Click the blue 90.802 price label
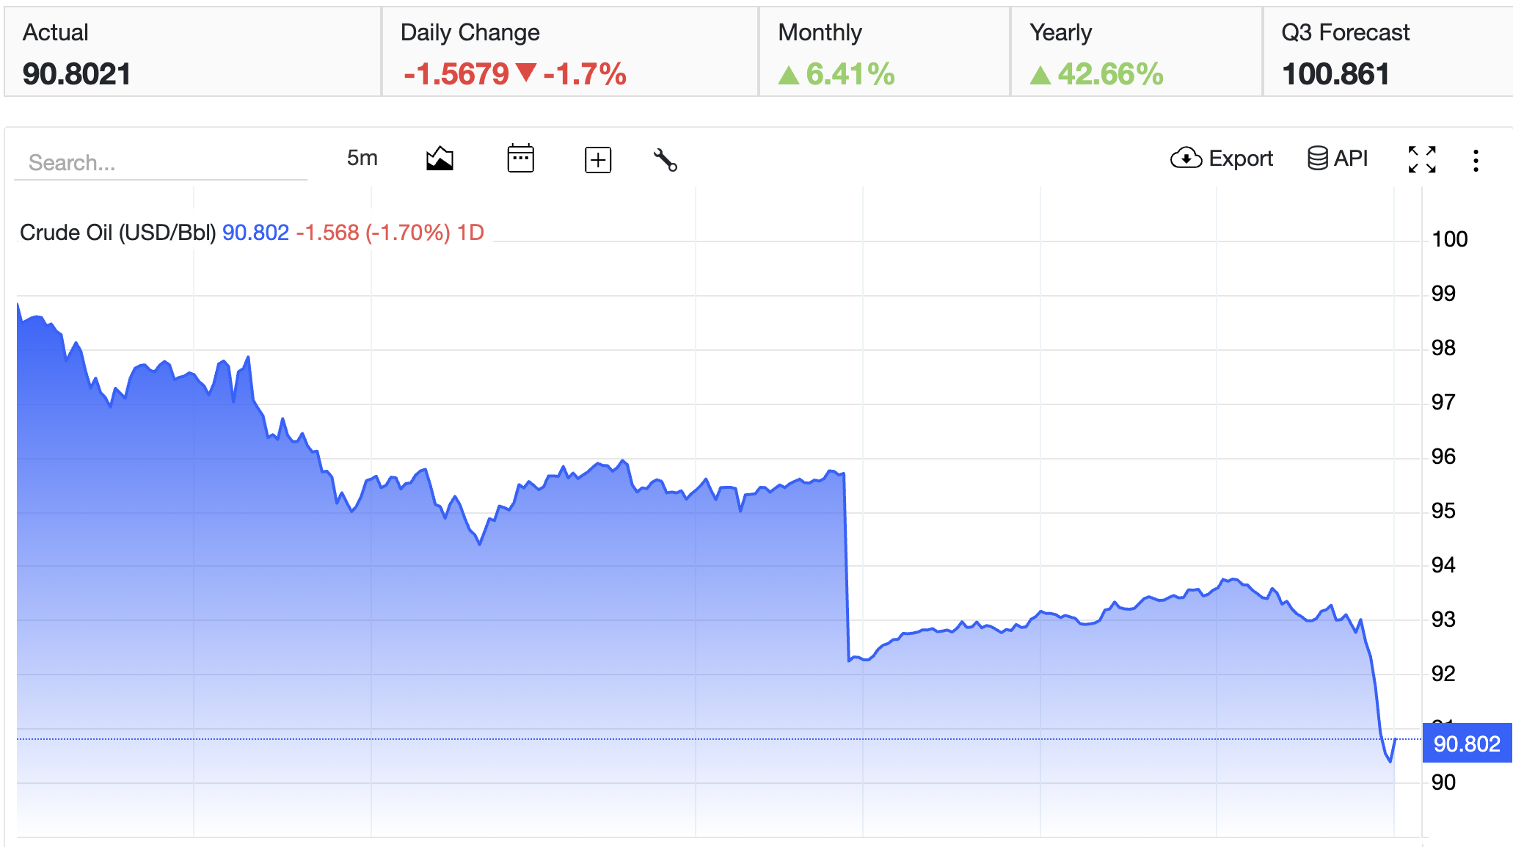The height and width of the screenshot is (847, 1513). [x=1467, y=744]
